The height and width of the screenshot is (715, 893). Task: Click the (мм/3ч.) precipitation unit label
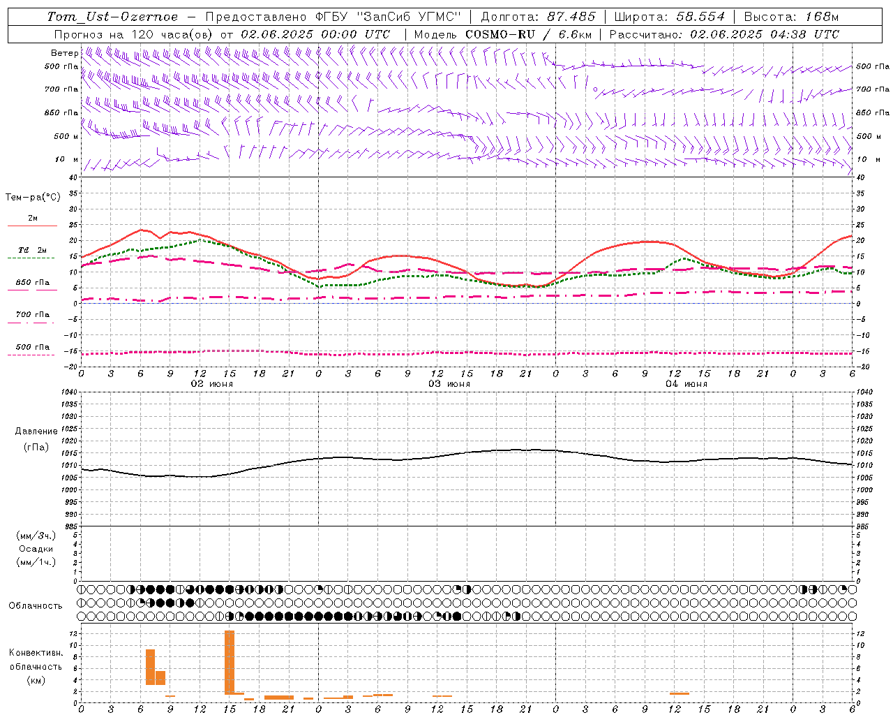36,536
